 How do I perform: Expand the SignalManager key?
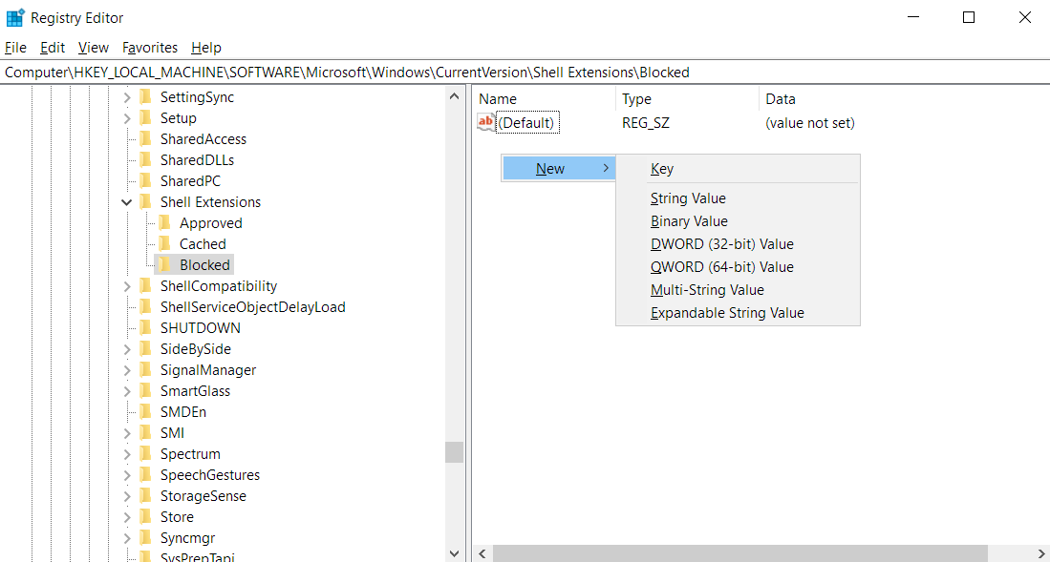pyautogui.click(x=127, y=369)
